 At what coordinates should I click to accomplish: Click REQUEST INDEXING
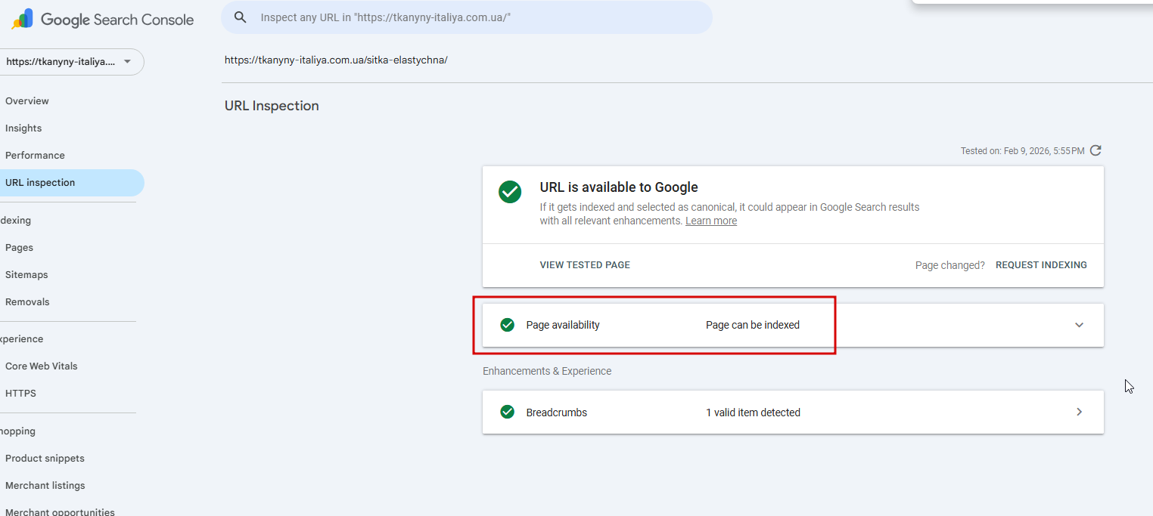click(x=1041, y=265)
